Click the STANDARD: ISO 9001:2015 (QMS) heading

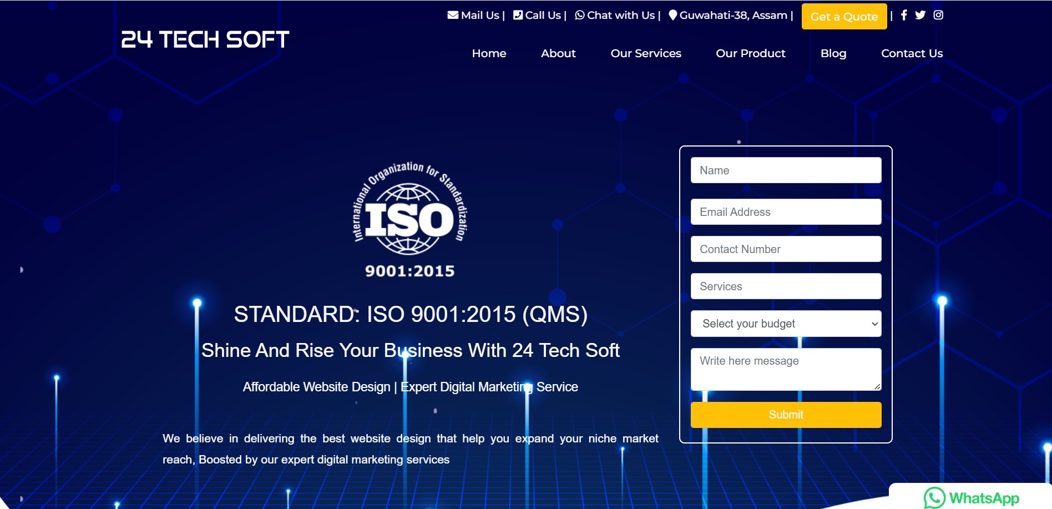tap(411, 314)
